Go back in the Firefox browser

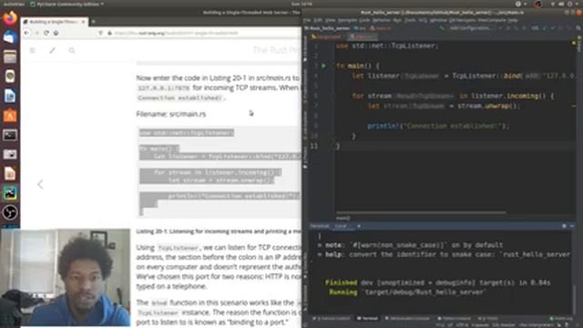click(x=26, y=33)
